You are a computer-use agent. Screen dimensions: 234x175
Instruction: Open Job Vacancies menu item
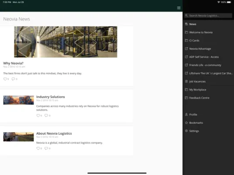(x=197, y=81)
